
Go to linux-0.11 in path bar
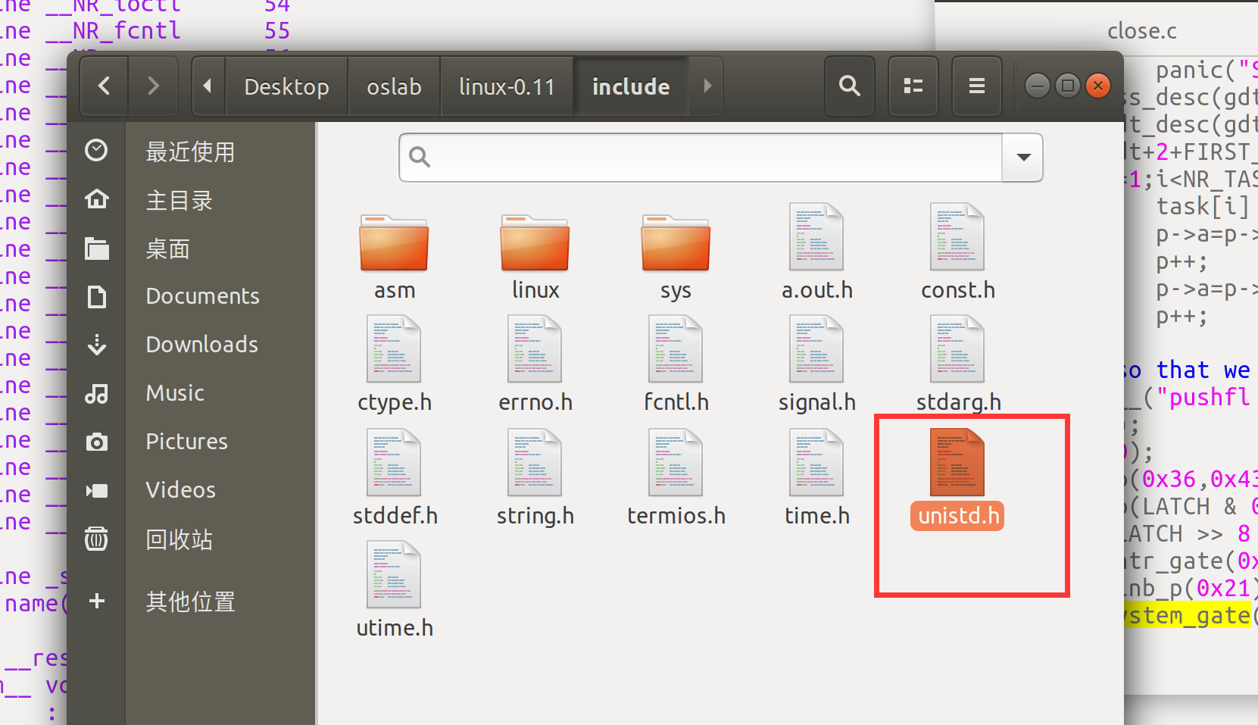tap(507, 87)
